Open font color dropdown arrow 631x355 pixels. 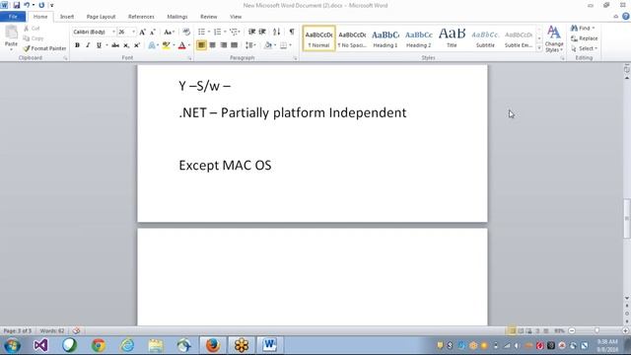189,45
